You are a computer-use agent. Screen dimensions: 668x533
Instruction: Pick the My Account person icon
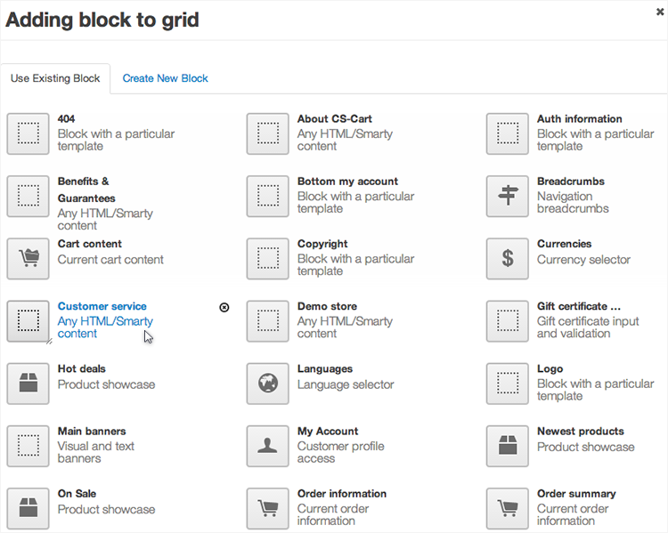tap(268, 446)
